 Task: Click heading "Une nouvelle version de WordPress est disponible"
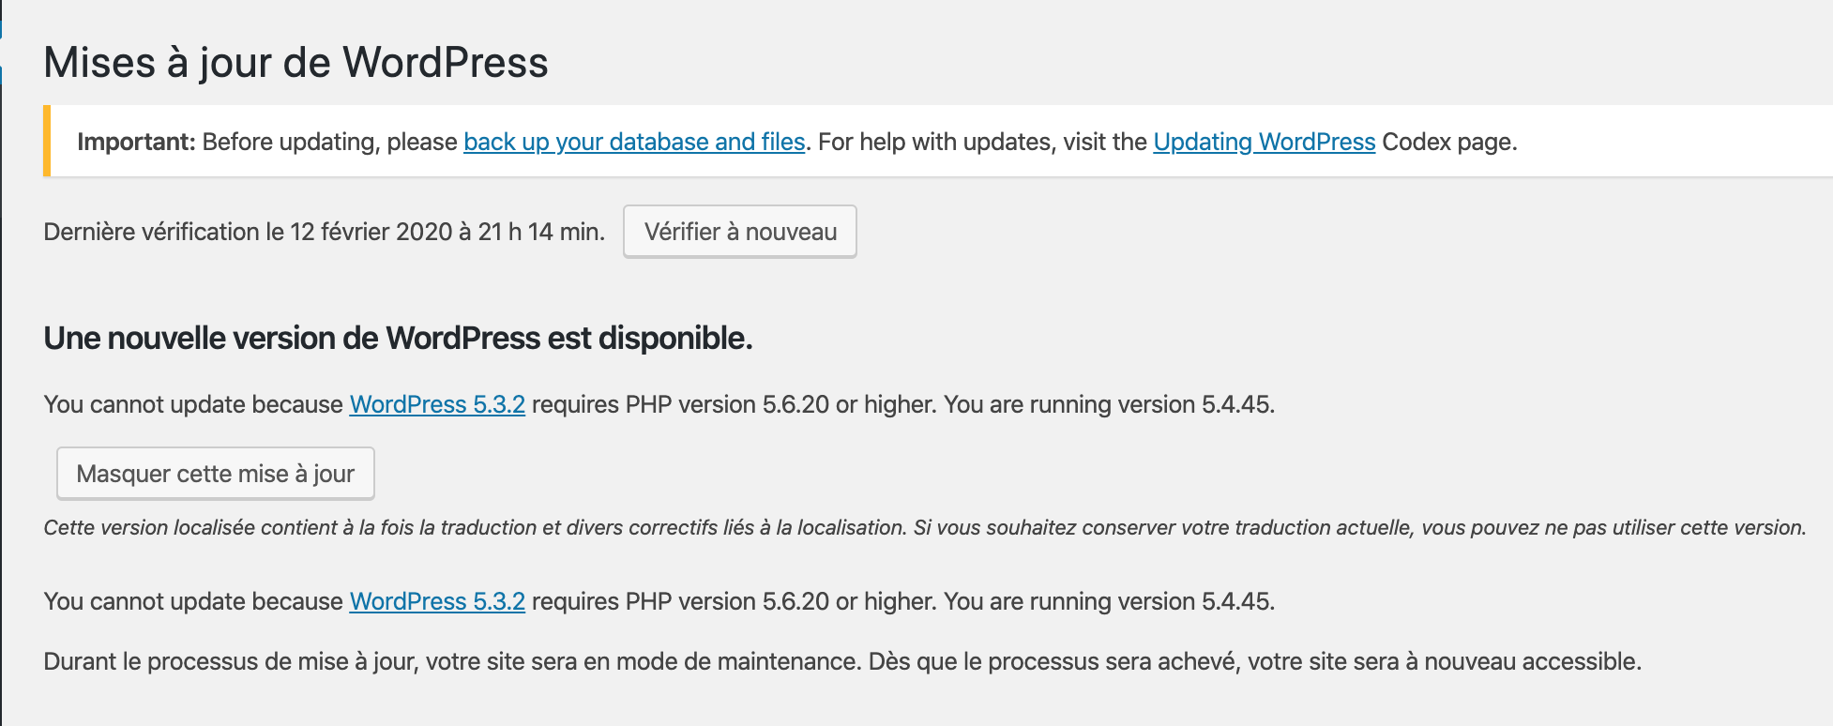coord(398,339)
